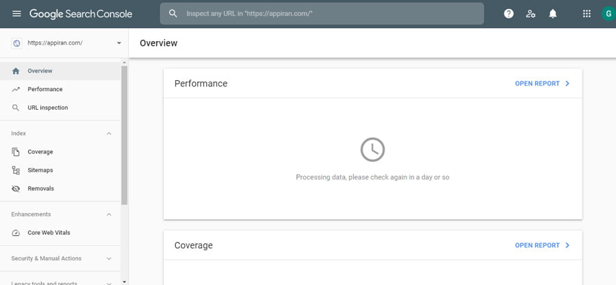The image size is (616, 285).
Task: Click the Sitemaps tree icon
Action: [16, 170]
